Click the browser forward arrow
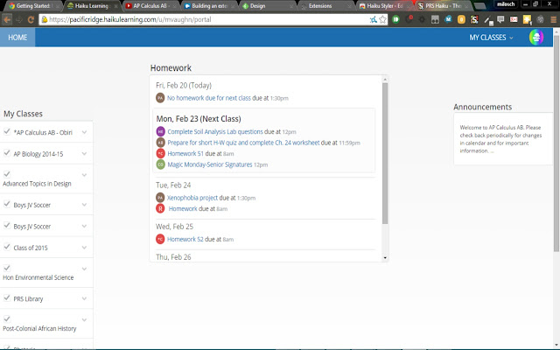This screenshot has height=350, width=560. pos(19,19)
